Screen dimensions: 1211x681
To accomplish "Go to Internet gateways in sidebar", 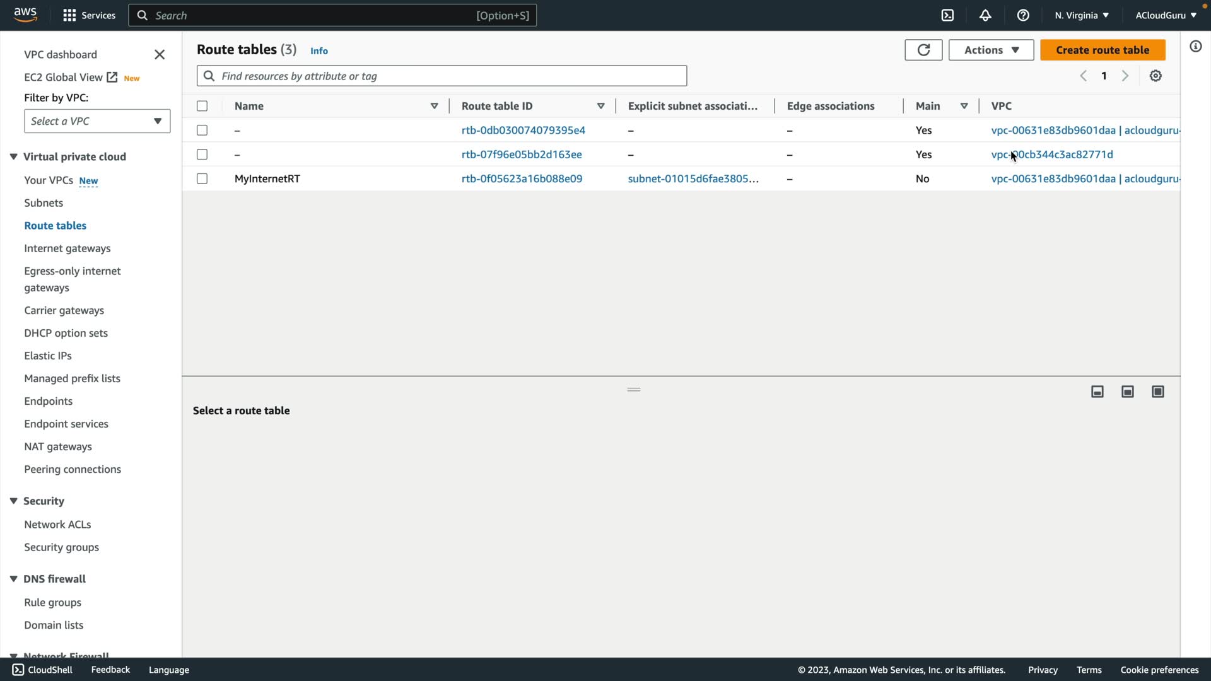I will (x=67, y=248).
